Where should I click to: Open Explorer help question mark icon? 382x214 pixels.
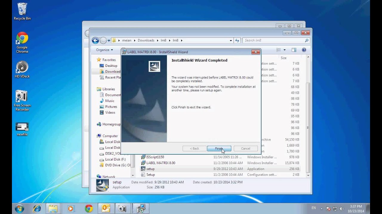[x=304, y=50]
